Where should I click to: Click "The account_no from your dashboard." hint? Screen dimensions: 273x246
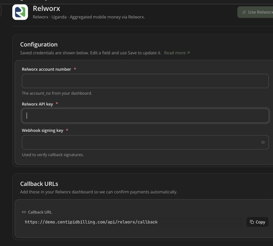(x=57, y=93)
